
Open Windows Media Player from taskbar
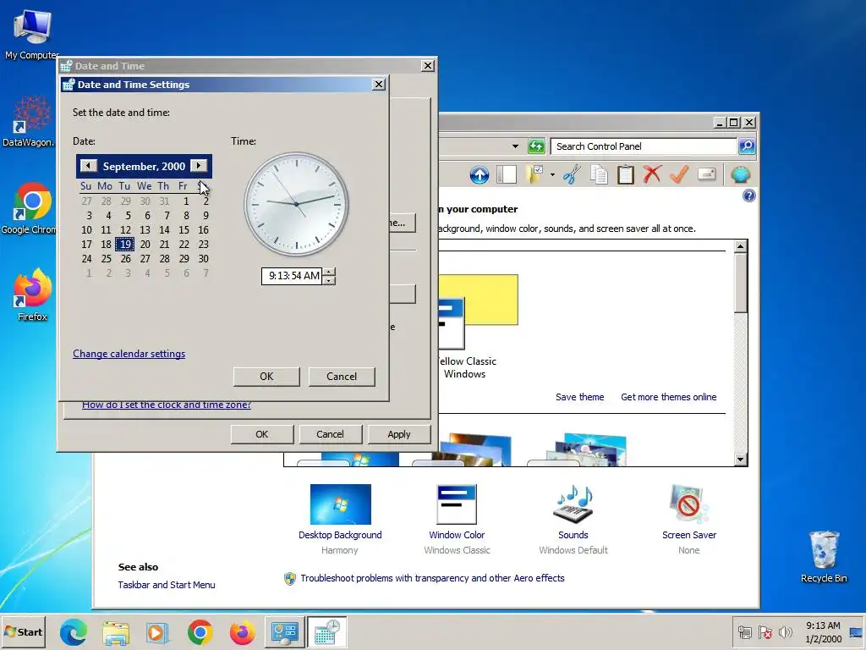[157, 631]
